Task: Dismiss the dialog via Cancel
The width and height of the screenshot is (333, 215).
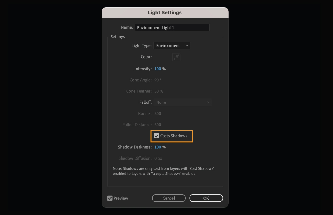Action: [169, 198]
